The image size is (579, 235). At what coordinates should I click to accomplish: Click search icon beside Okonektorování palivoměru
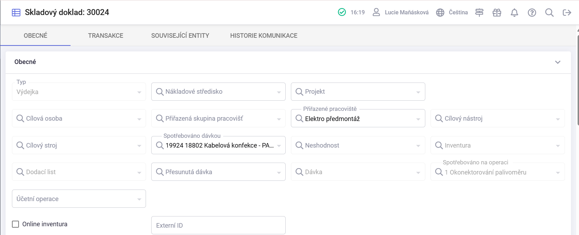[x=439, y=172]
